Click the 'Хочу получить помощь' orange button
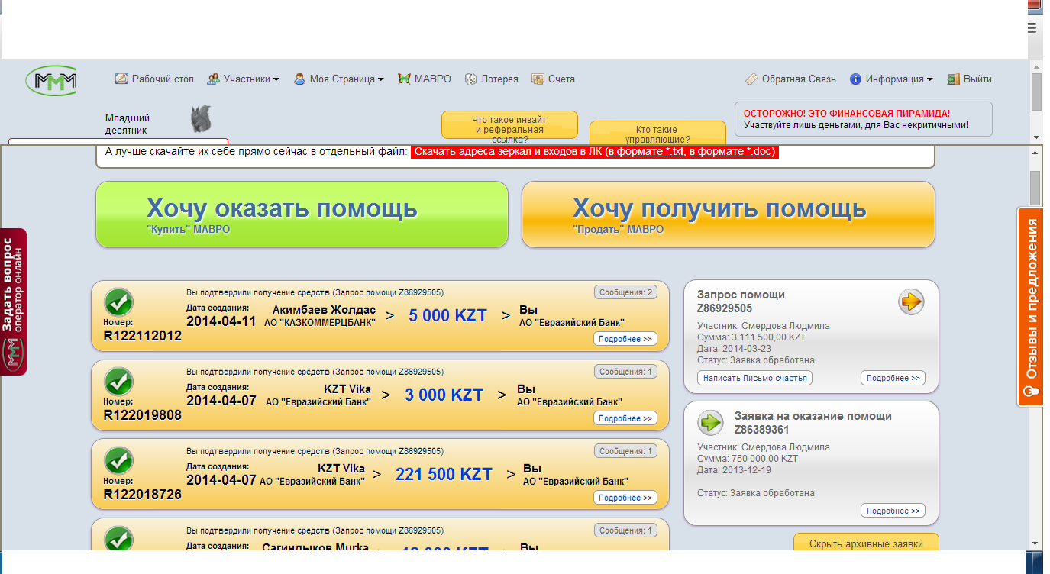This screenshot has width=1050, height=574. coord(729,214)
